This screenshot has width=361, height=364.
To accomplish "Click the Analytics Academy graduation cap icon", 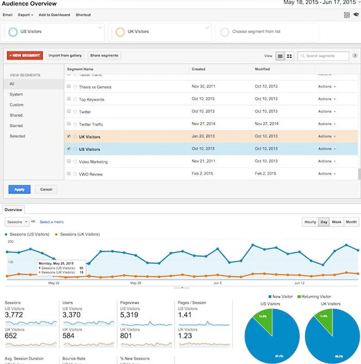I will pos(355,15).
